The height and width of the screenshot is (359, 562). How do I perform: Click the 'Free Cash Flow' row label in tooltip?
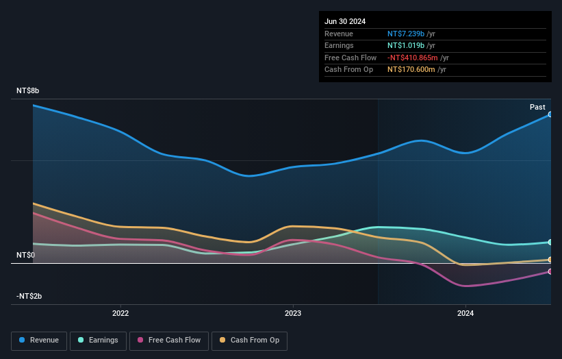point(350,58)
